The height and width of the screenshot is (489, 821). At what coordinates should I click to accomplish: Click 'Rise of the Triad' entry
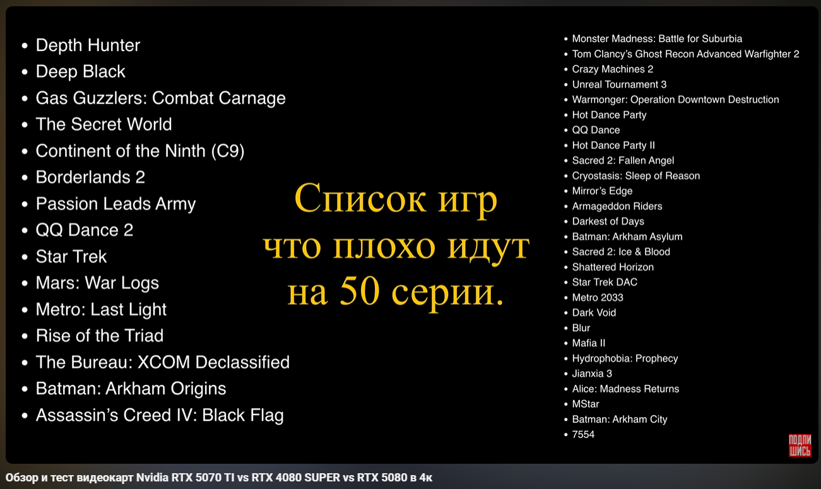(100, 336)
